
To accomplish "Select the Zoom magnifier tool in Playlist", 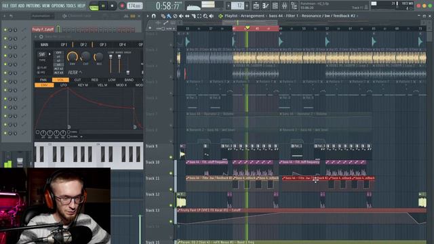I will [x=205, y=16].
